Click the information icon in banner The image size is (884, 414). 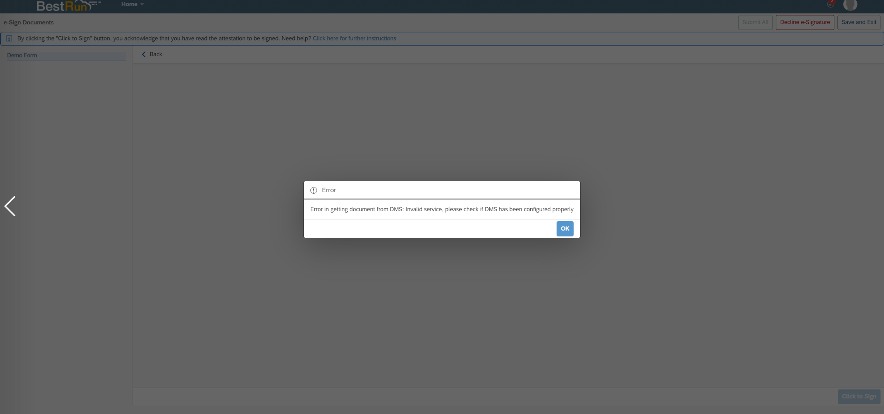point(9,38)
